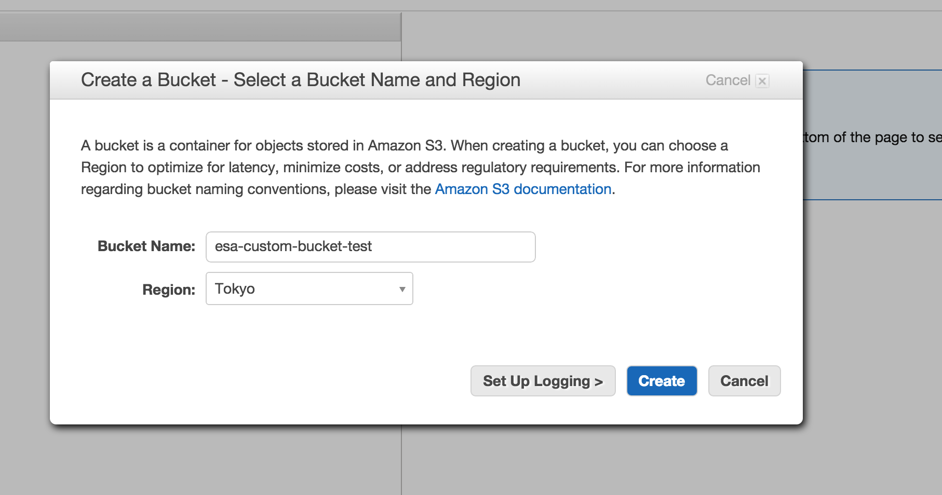Click the Region label

pyautogui.click(x=169, y=290)
